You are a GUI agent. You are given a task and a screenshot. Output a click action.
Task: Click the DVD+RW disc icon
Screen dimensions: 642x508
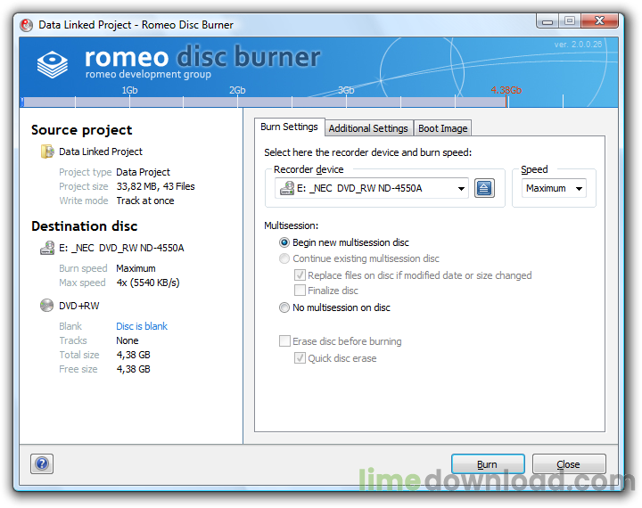point(46,306)
